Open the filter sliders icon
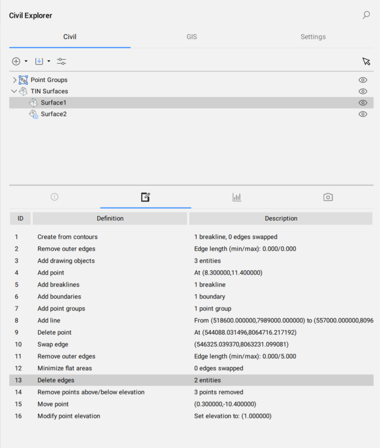 [61, 61]
